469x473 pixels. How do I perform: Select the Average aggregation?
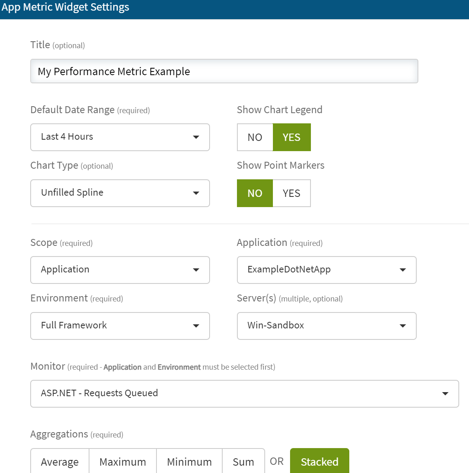60,462
